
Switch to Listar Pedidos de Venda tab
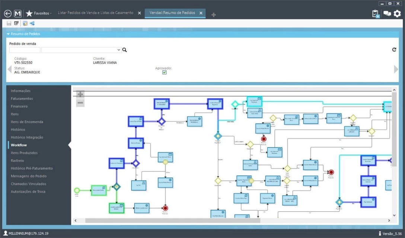pyautogui.click(x=95, y=13)
